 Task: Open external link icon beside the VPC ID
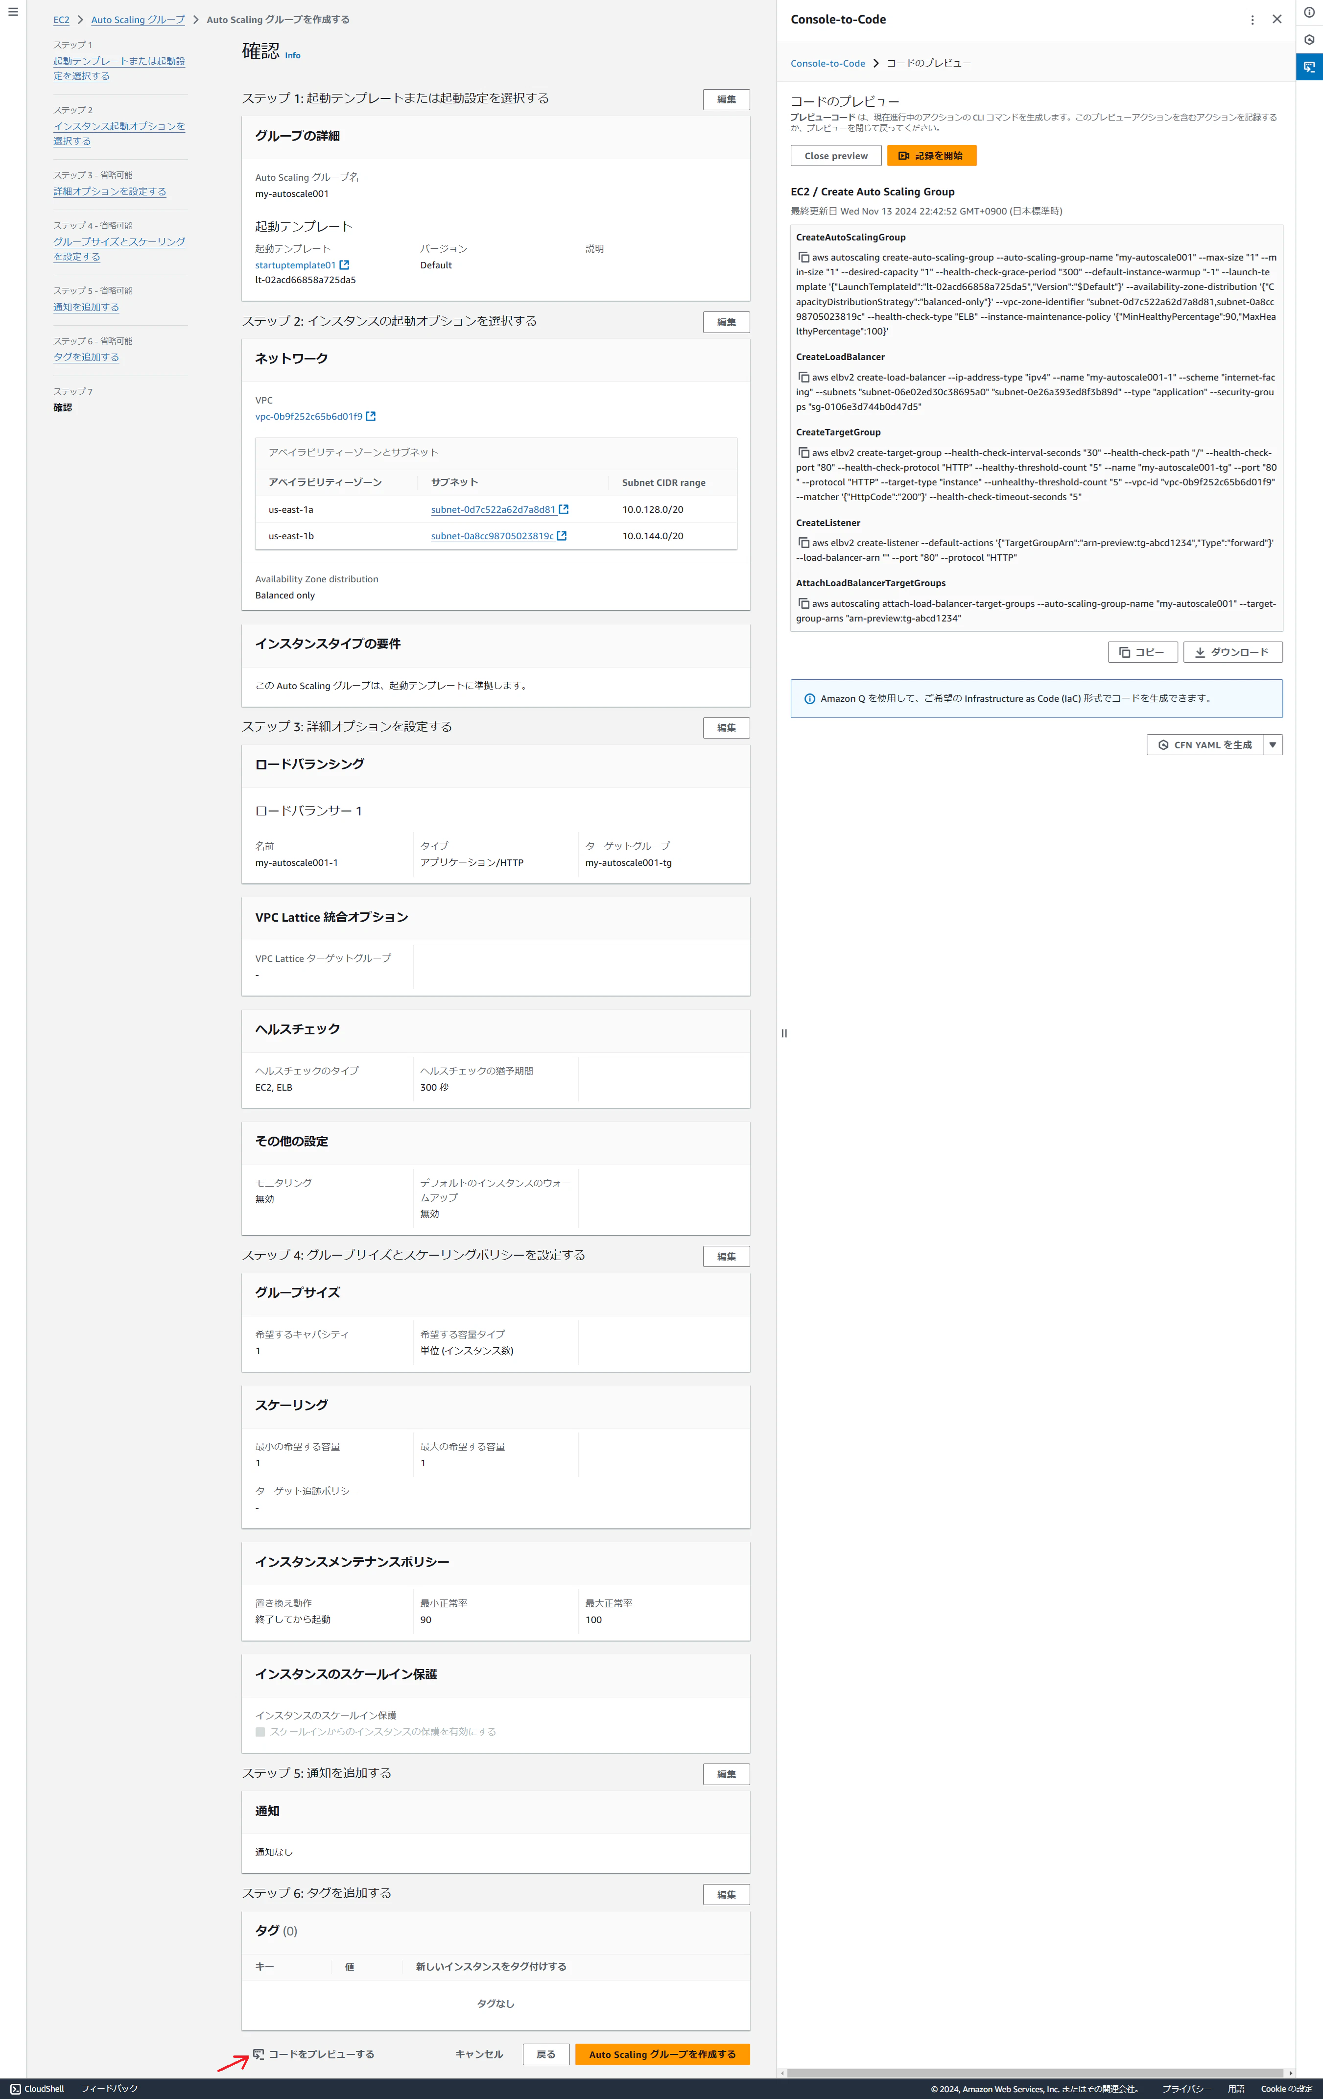370,417
